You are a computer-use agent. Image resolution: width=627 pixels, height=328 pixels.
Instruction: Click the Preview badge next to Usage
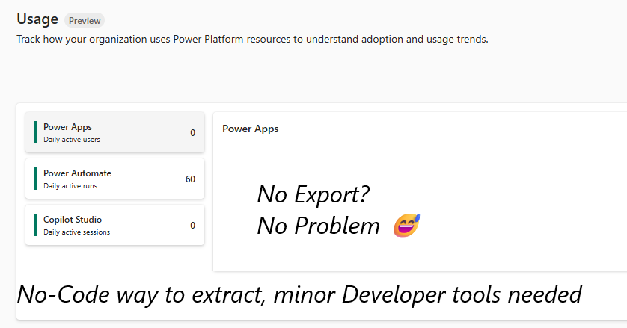85,21
